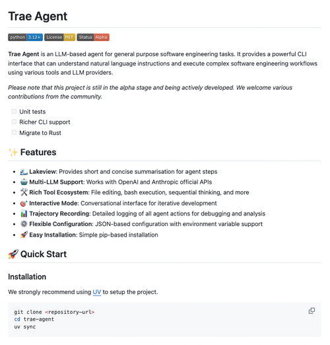Click the wave emoji beside Lakeview
The image size is (330, 345).
[24, 172]
